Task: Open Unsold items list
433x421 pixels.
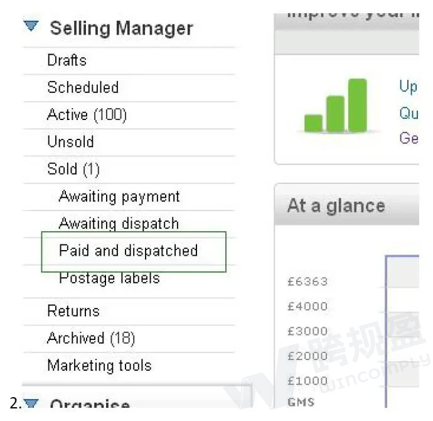Action: (x=70, y=142)
